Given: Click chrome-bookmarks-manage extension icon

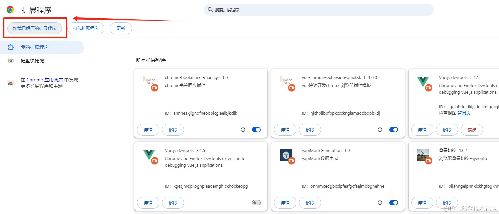Looking at the screenshot, I should [x=150, y=83].
